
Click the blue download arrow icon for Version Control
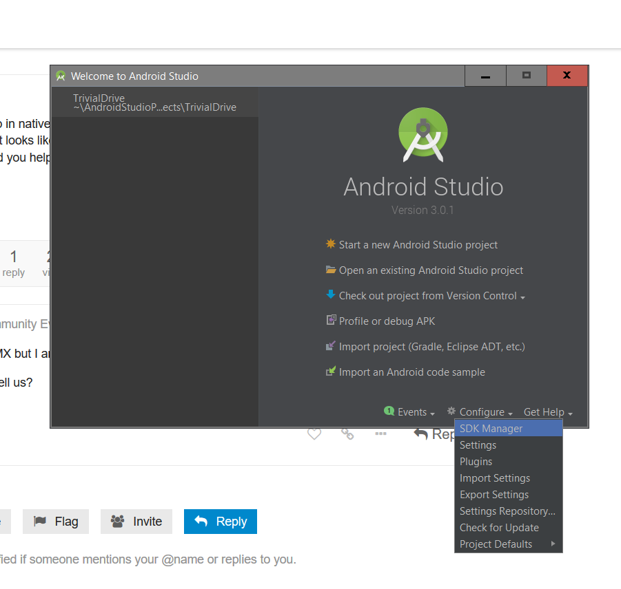pos(331,294)
